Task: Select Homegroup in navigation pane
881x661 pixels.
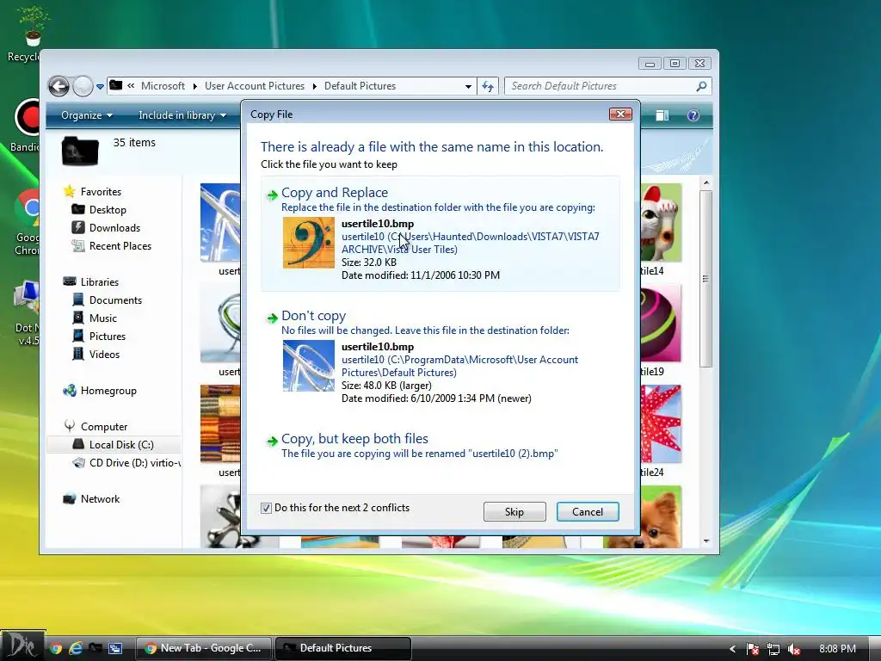Action: point(108,391)
